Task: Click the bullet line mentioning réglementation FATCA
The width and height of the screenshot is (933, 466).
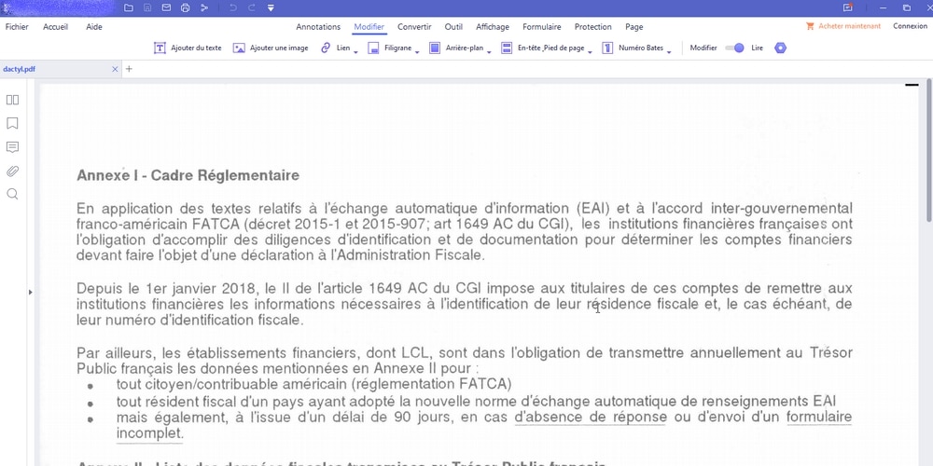Action: (313, 384)
